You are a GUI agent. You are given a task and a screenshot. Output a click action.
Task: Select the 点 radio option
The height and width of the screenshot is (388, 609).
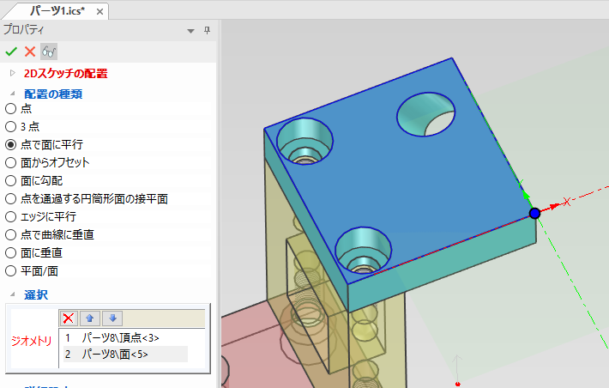[10, 109]
